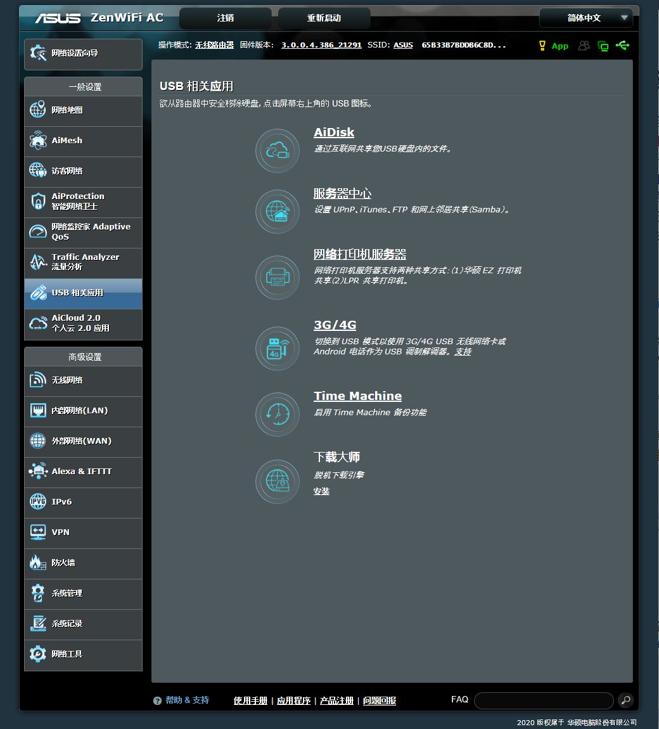Open AiCloud 2.0 sidebar item
This screenshot has height=729, width=659.
[x=83, y=323]
